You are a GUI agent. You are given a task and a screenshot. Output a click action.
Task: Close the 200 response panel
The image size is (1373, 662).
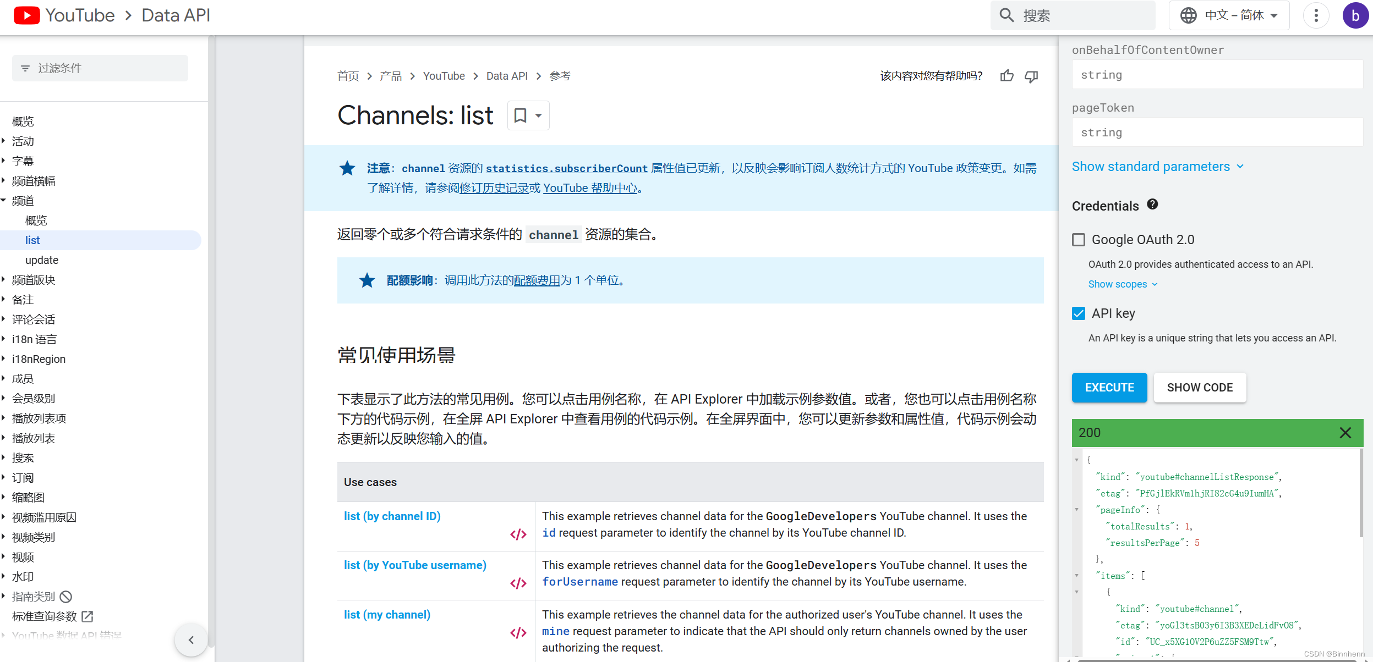click(x=1345, y=433)
